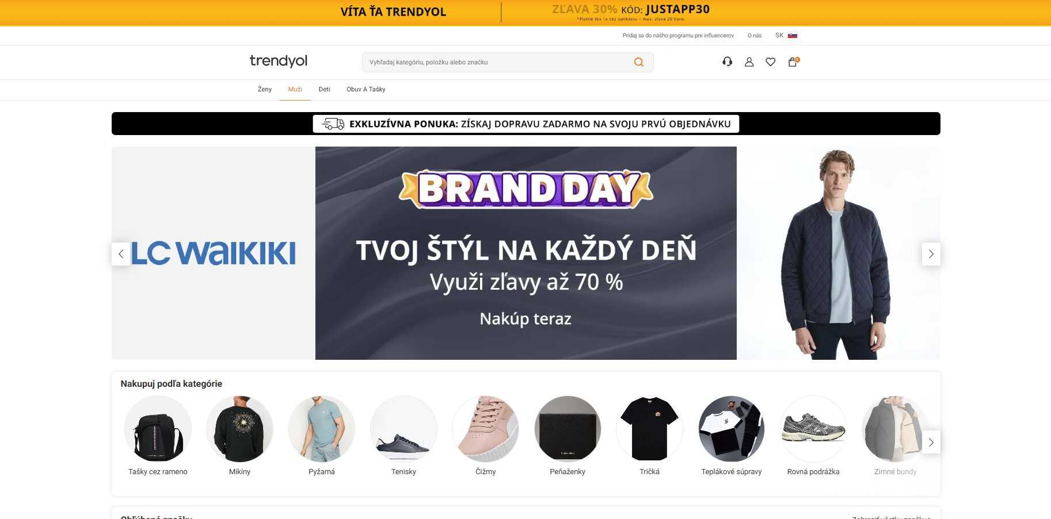Switch to the Deti tab
This screenshot has height=519, width=1051.
pos(325,89)
